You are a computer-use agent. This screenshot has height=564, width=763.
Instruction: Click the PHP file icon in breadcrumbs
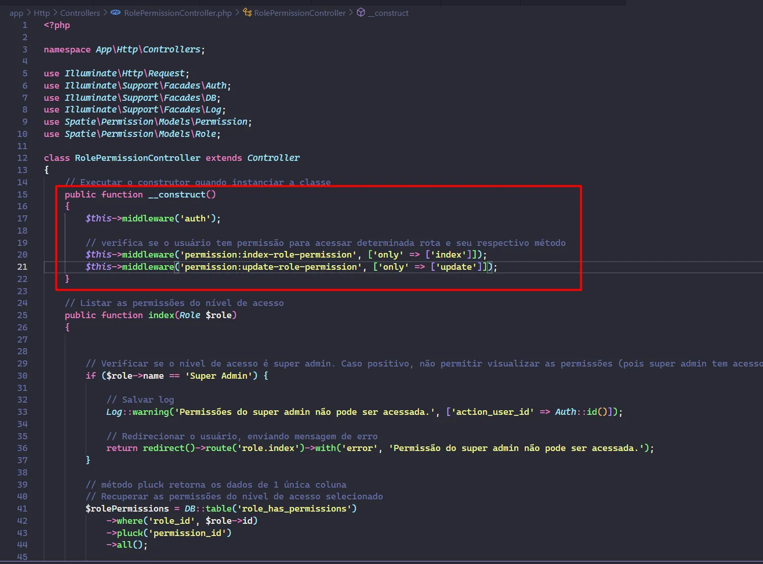point(116,13)
